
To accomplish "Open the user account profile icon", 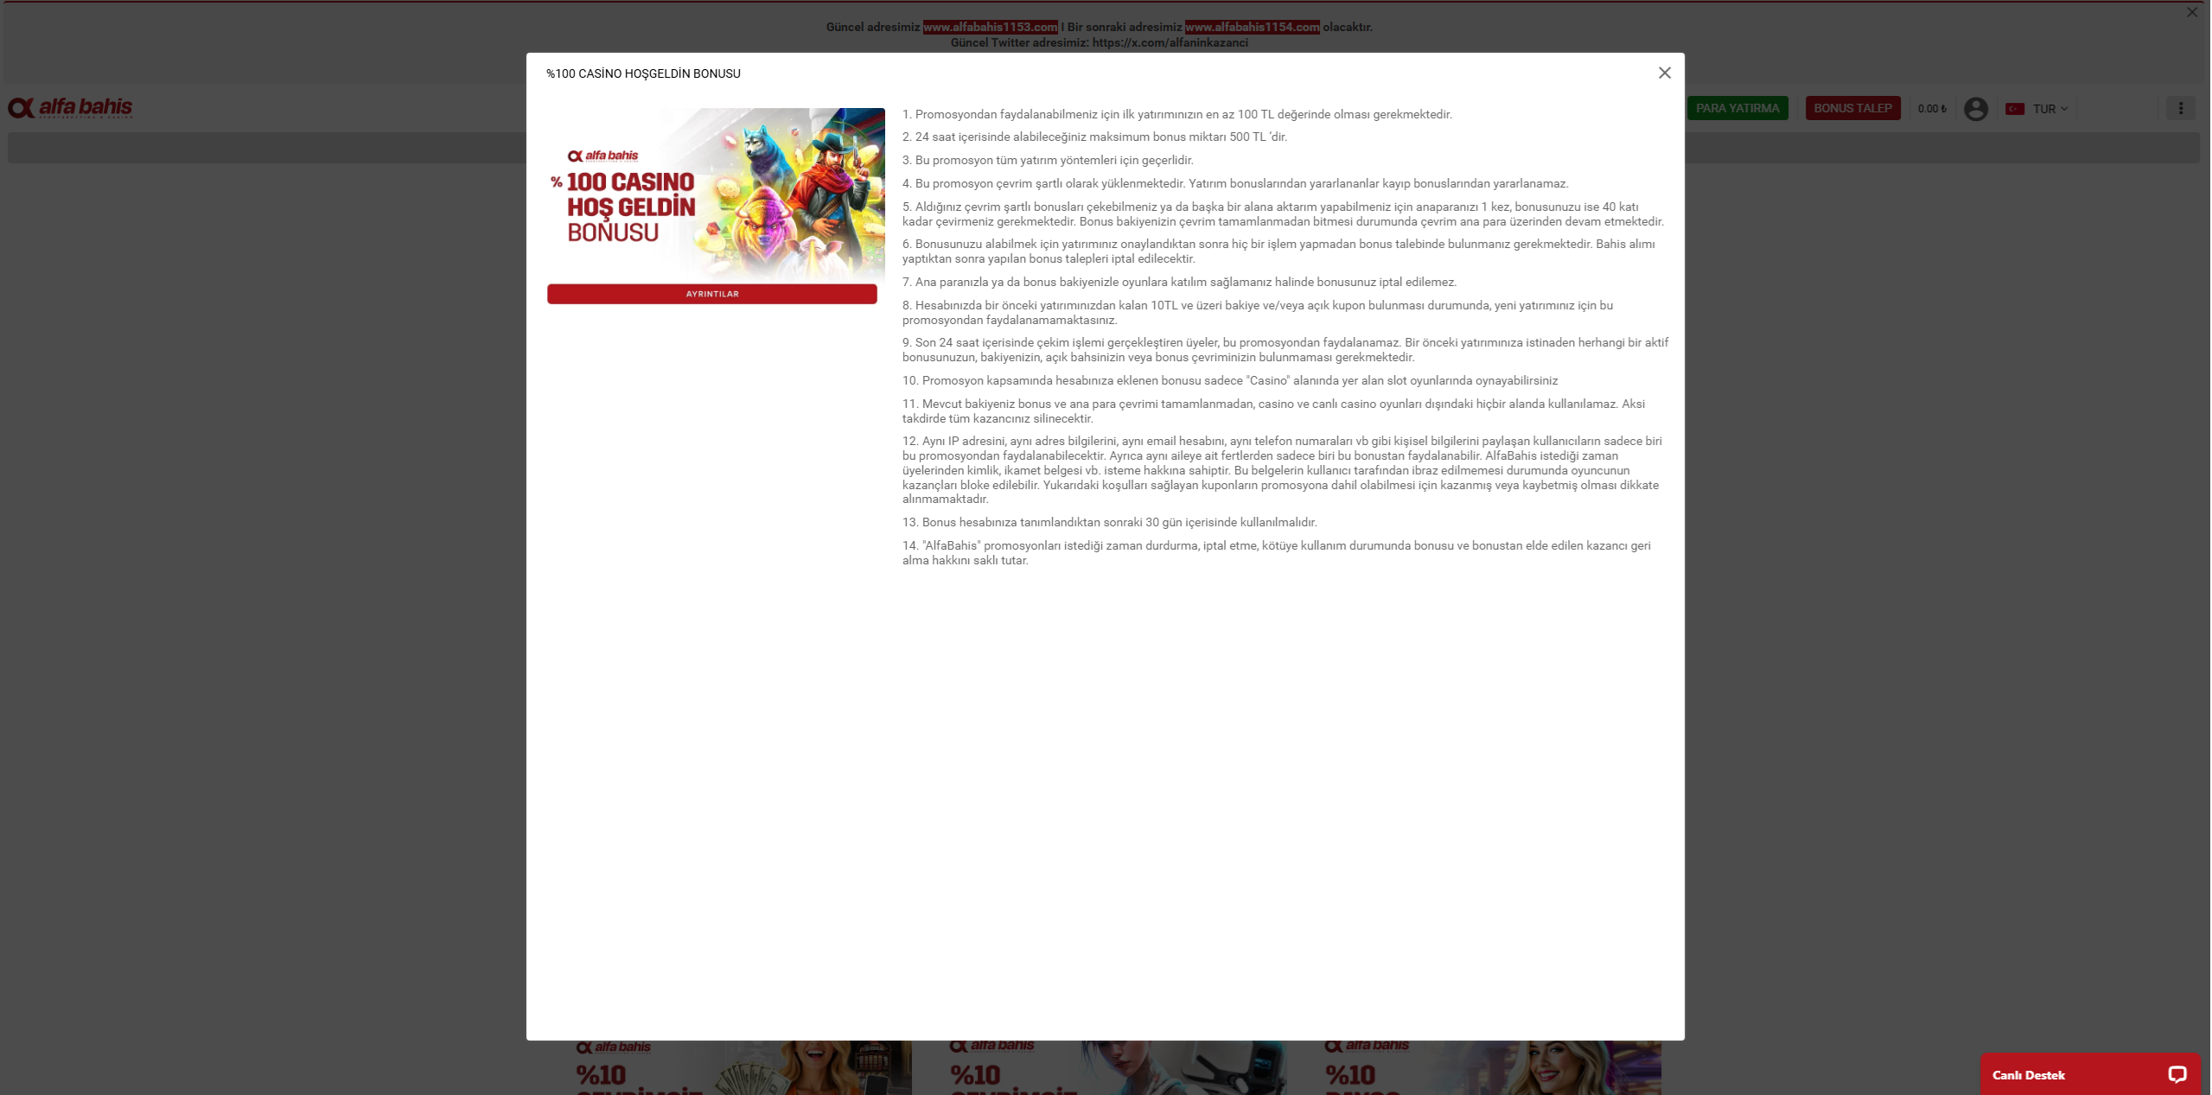I will 1975,109.
